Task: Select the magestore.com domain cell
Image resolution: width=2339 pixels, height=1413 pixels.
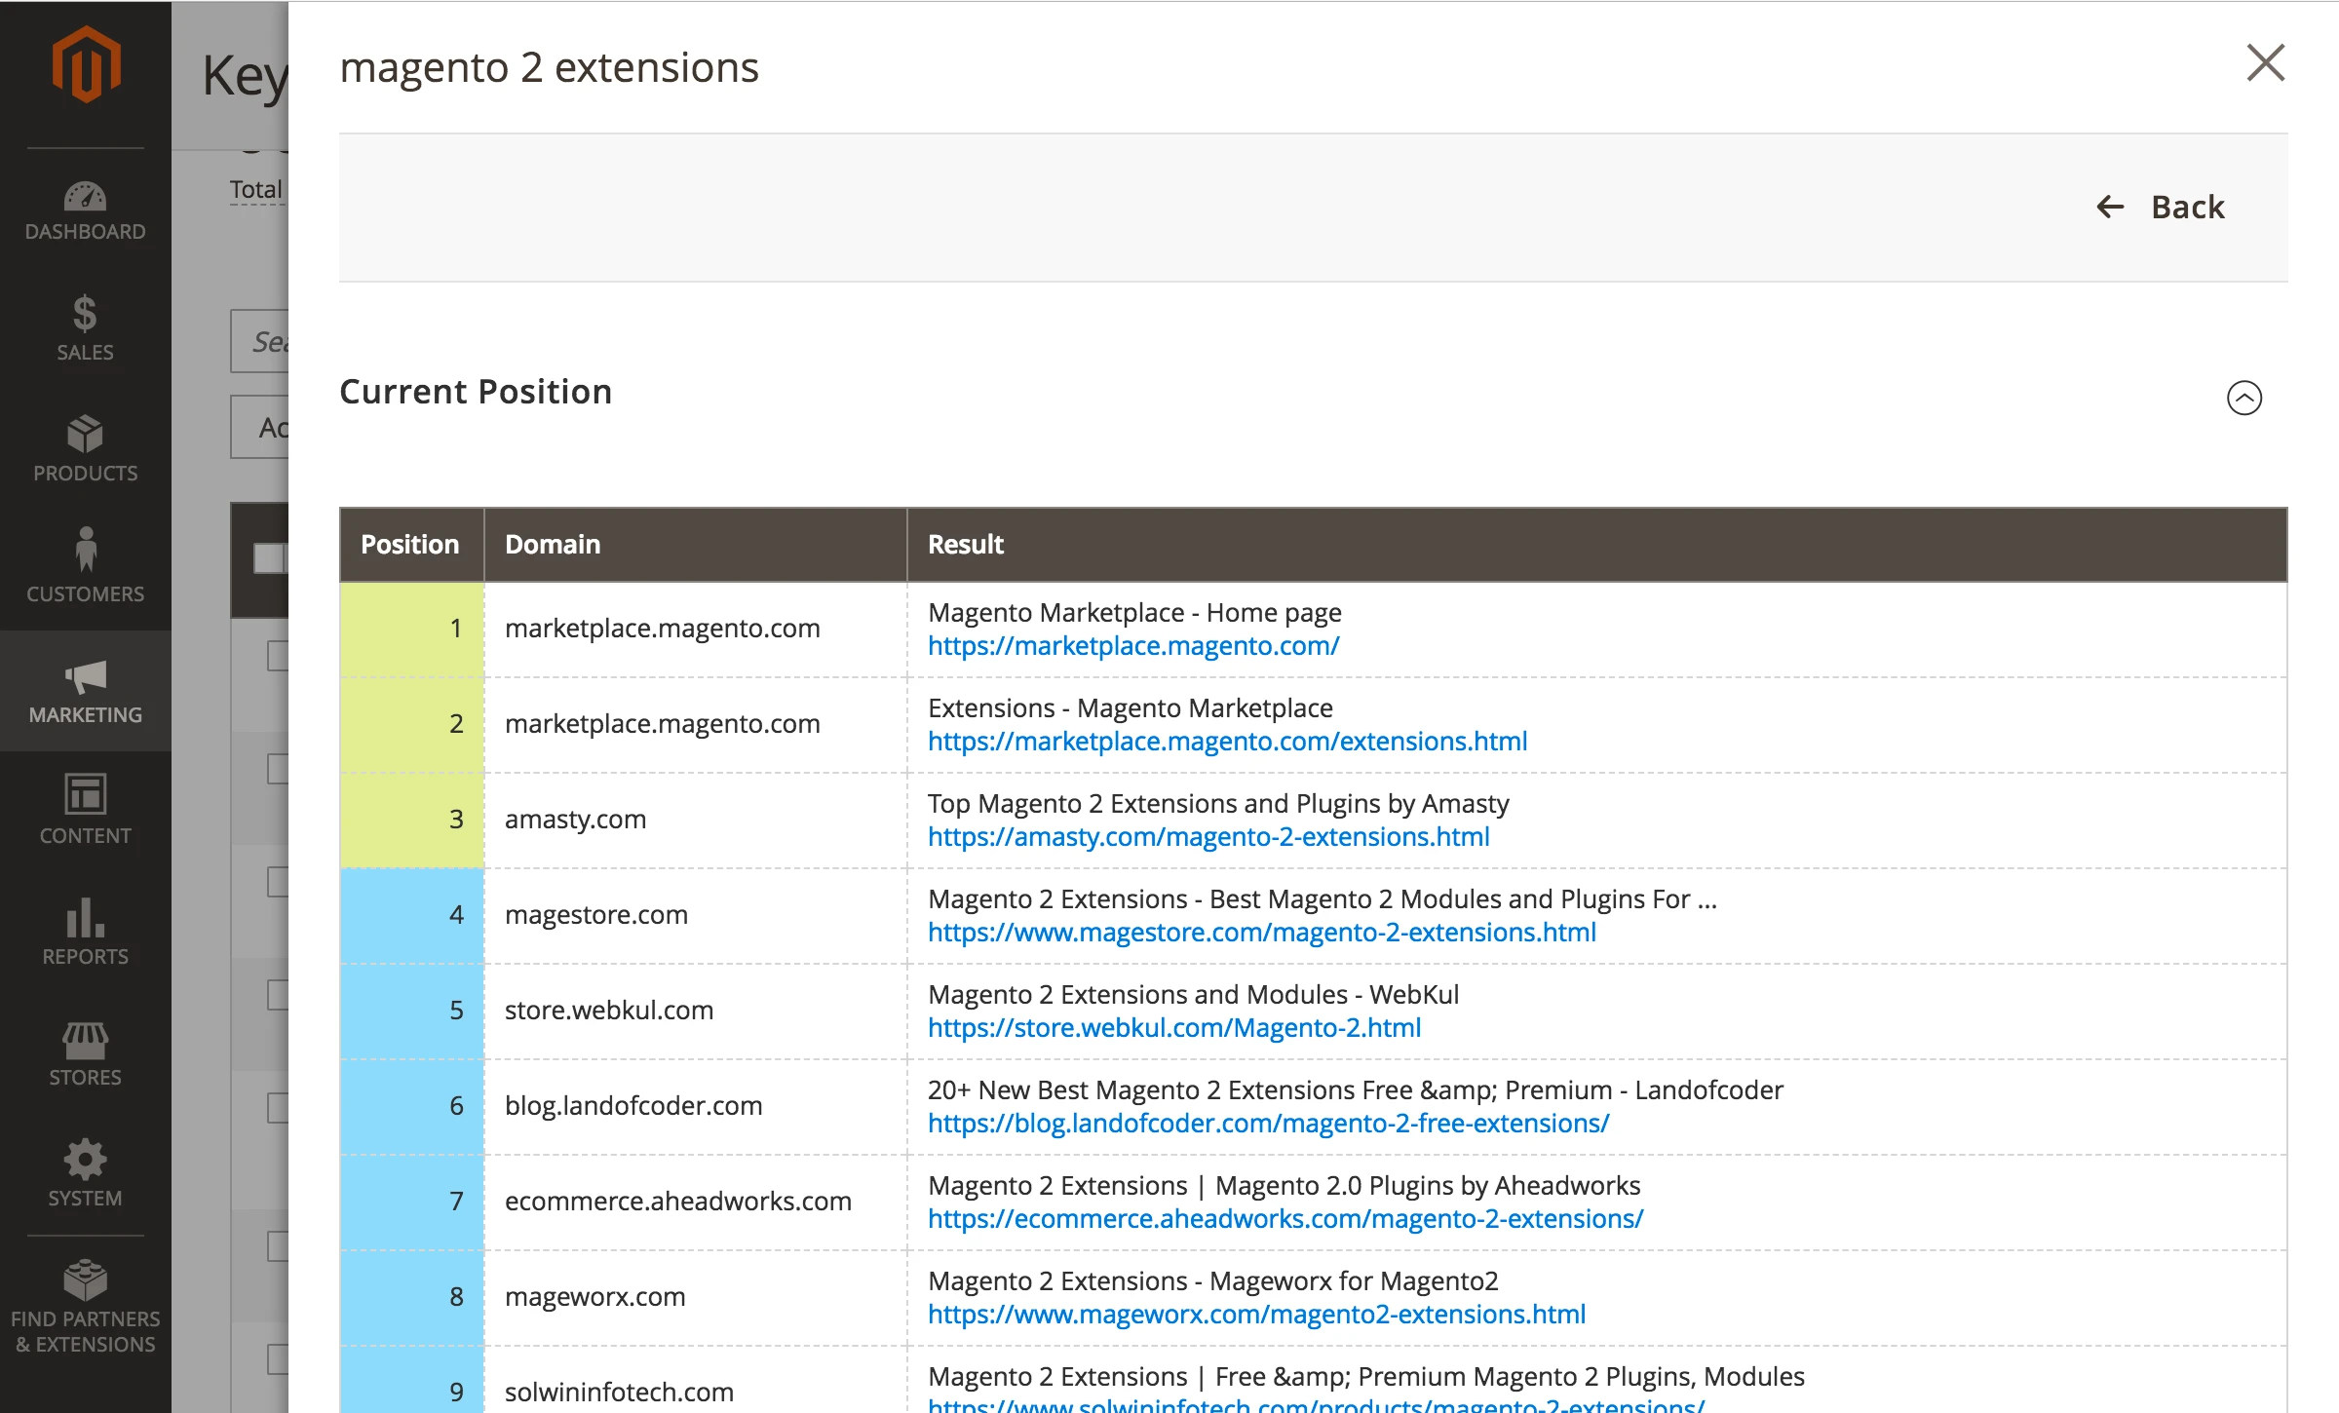Action: coord(696,915)
